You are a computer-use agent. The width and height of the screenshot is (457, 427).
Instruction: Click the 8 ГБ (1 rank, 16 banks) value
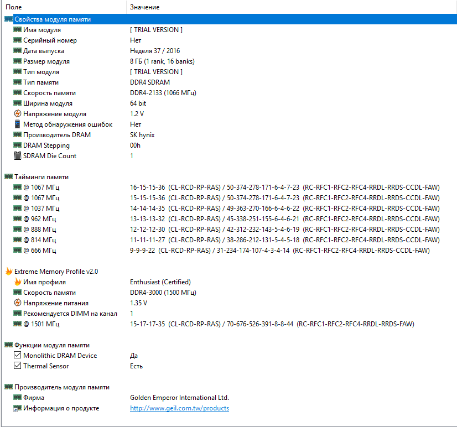[x=162, y=61]
